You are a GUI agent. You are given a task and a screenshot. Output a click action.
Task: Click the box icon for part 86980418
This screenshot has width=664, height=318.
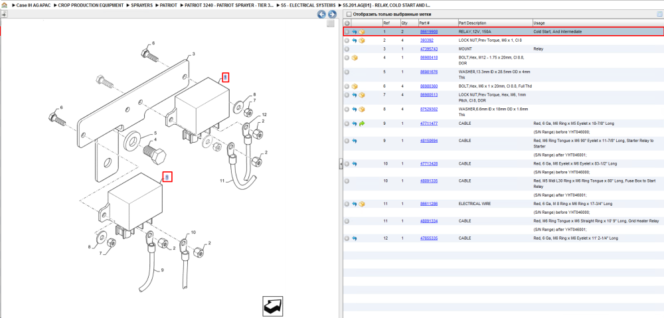(355, 58)
